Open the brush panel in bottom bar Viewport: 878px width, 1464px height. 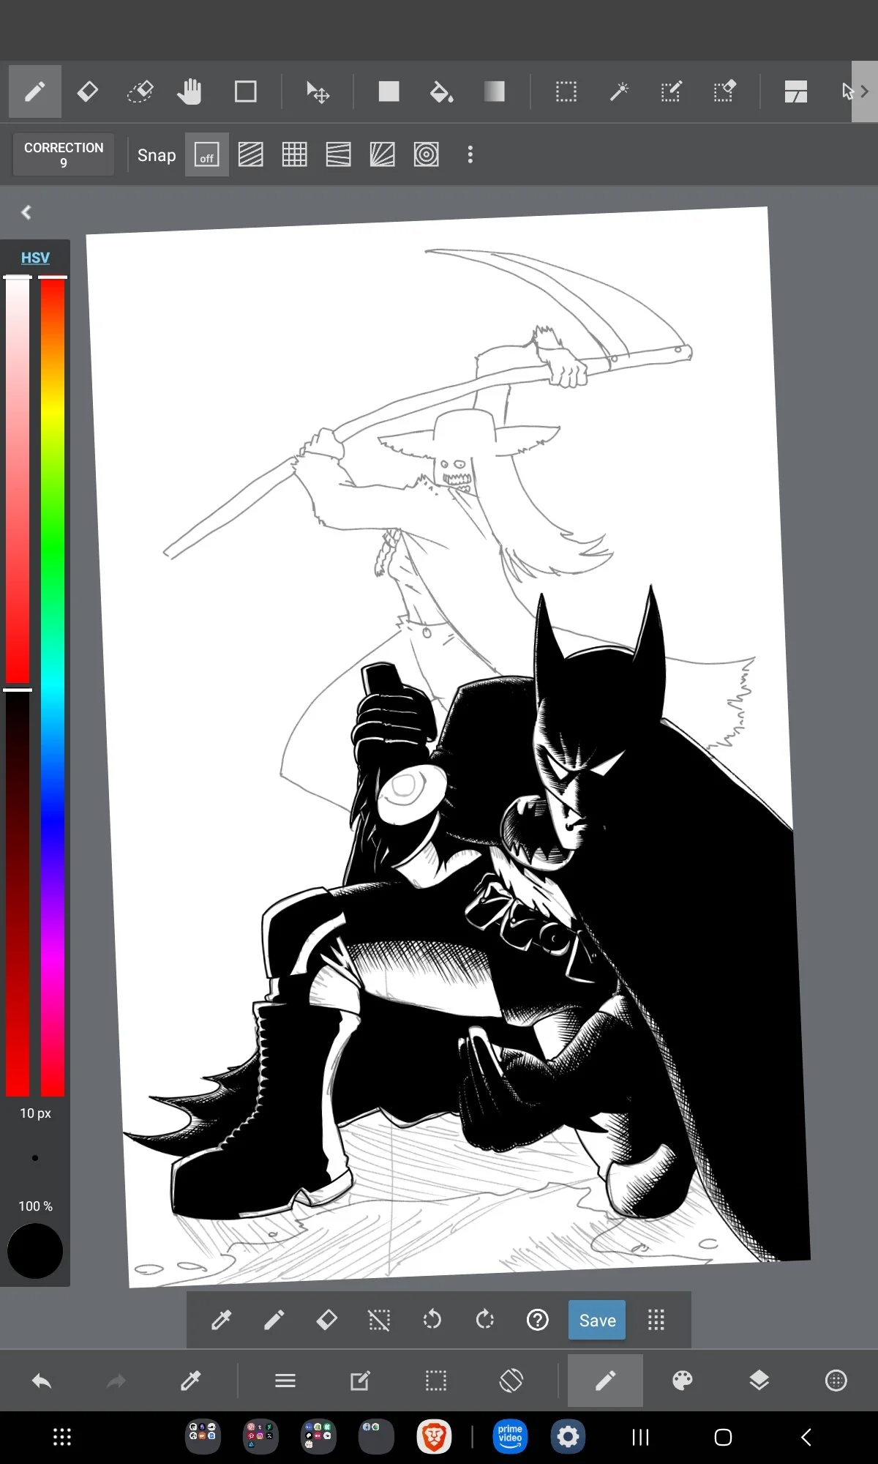pos(605,1381)
